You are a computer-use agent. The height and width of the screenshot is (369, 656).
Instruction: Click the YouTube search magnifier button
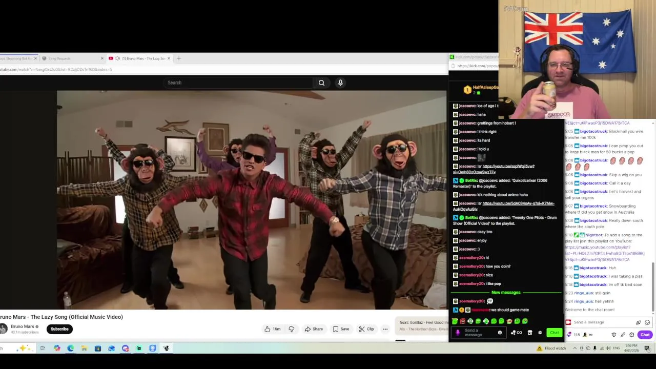[x=321, y=83]
